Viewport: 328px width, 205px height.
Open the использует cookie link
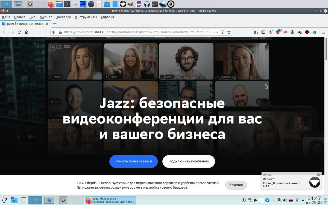click(x=115, y=183)
